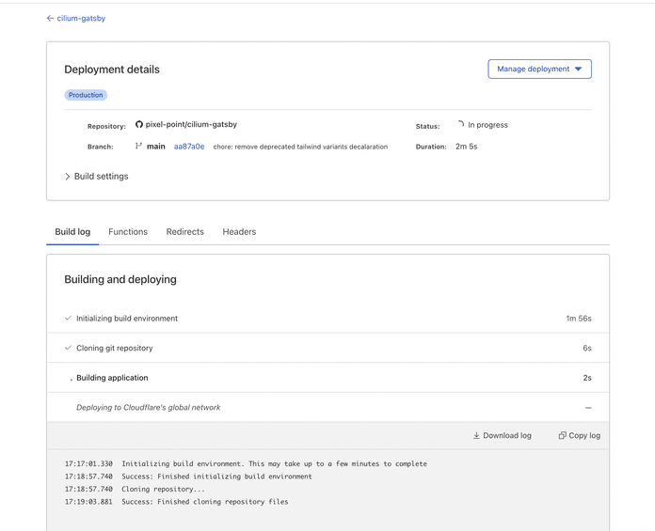Click the Deploying to Cloudflare's global network row
The width and height of the screenshot is (655, 531).
(x=149, y=408)
